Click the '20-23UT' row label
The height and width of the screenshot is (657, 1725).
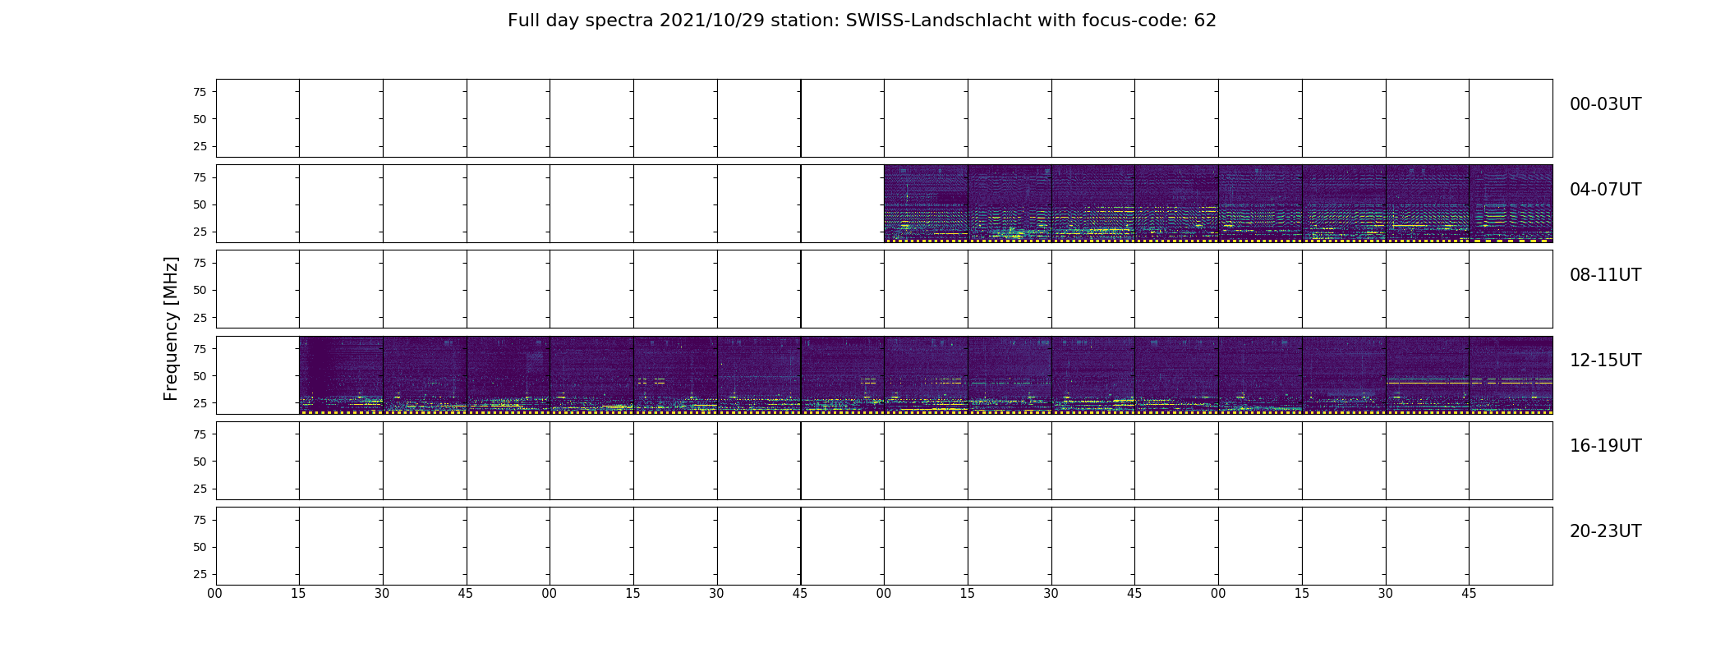[x=1605, y=531]
